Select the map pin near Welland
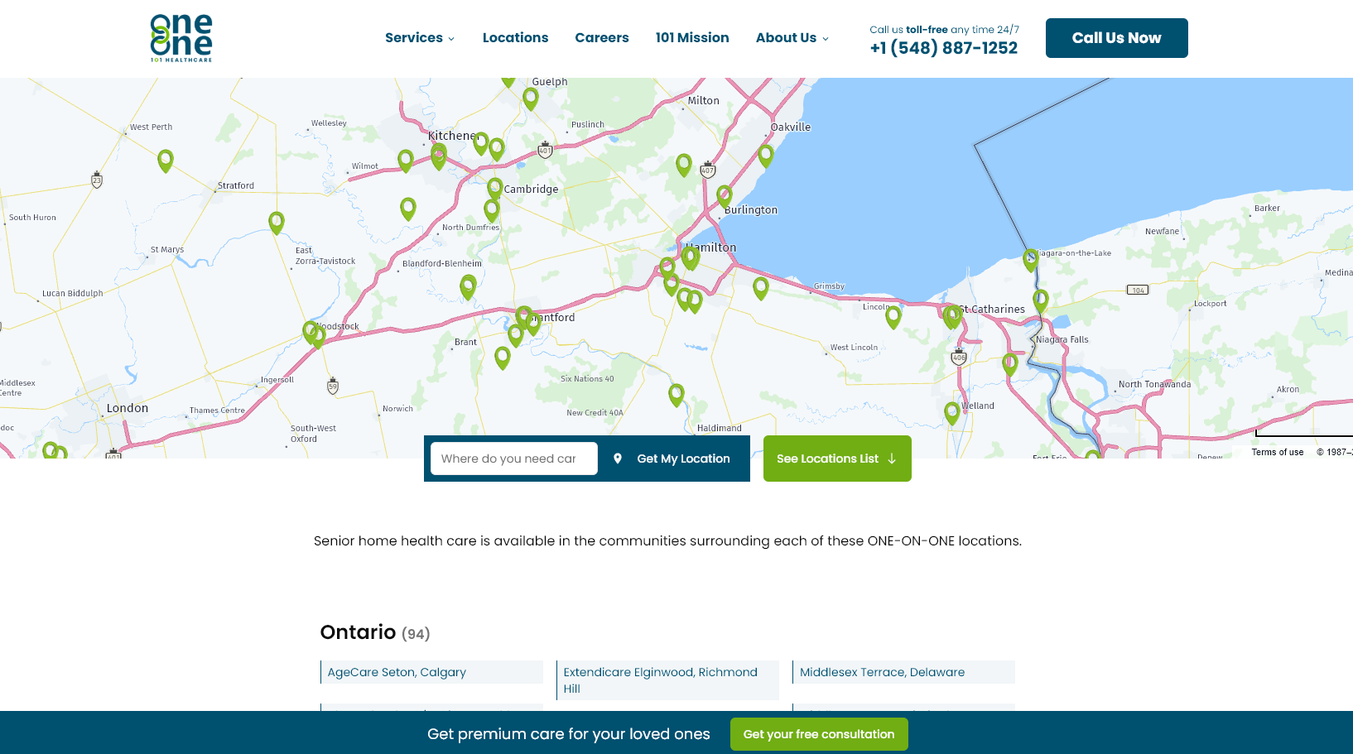 [x=952, y=411]
